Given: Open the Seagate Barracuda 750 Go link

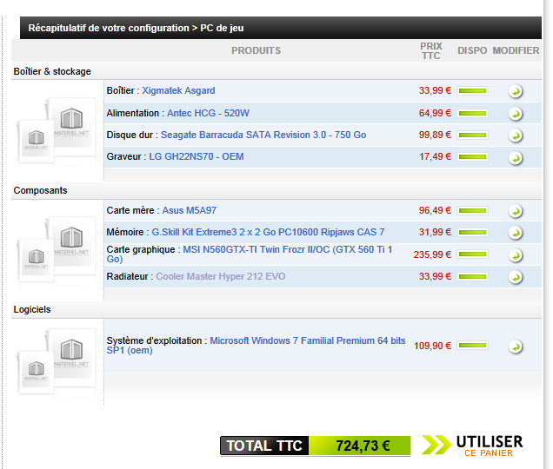Looking at the screenshot, I should 263,135.
